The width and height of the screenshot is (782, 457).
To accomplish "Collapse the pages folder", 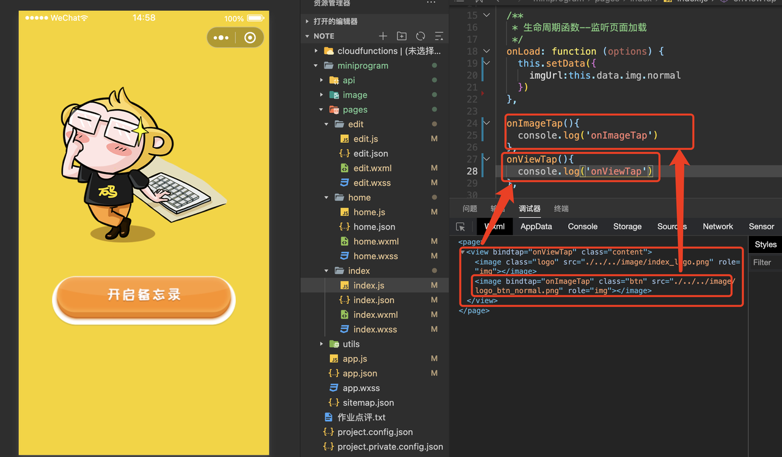I will coord(322,110).
